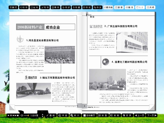Click page number 5
Image resolution: width=164 pixels, height=123 pixels.
78,106
